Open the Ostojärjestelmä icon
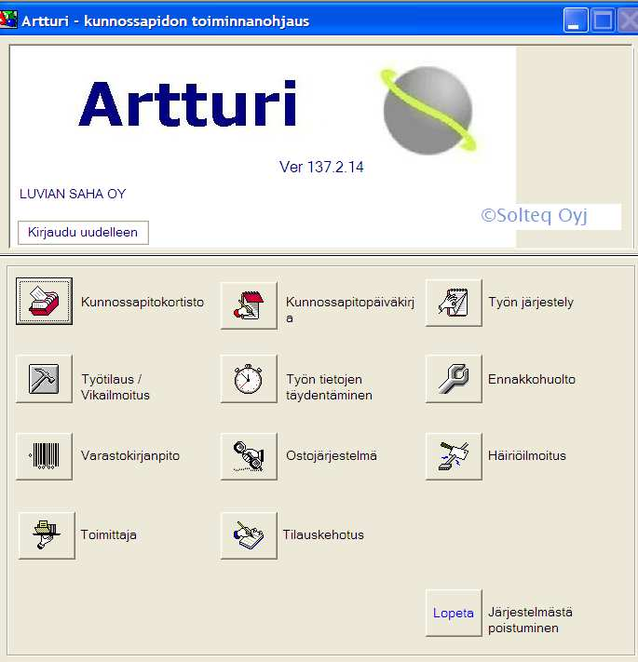Screen dimensions: 638x662 pyautogui.click(x=249, y=456)
